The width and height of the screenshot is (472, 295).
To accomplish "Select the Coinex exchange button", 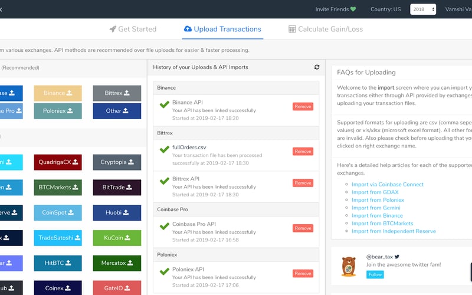I will [58, 288].
